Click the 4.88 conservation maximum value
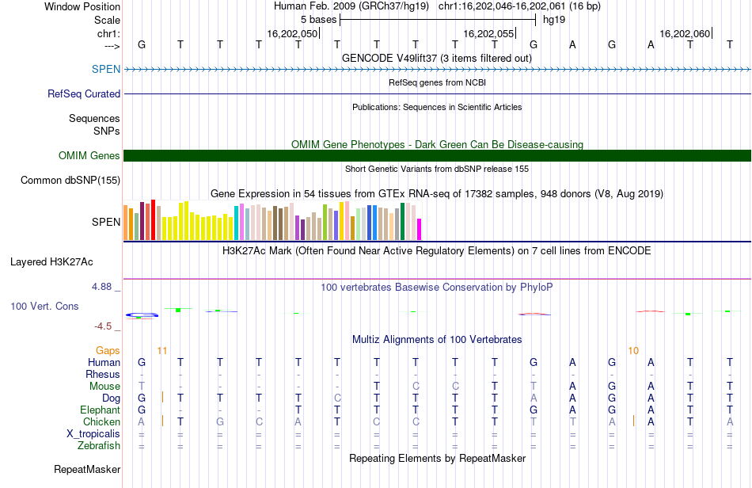The height and width of the screenshot is (488, 752). click(101, 287)
